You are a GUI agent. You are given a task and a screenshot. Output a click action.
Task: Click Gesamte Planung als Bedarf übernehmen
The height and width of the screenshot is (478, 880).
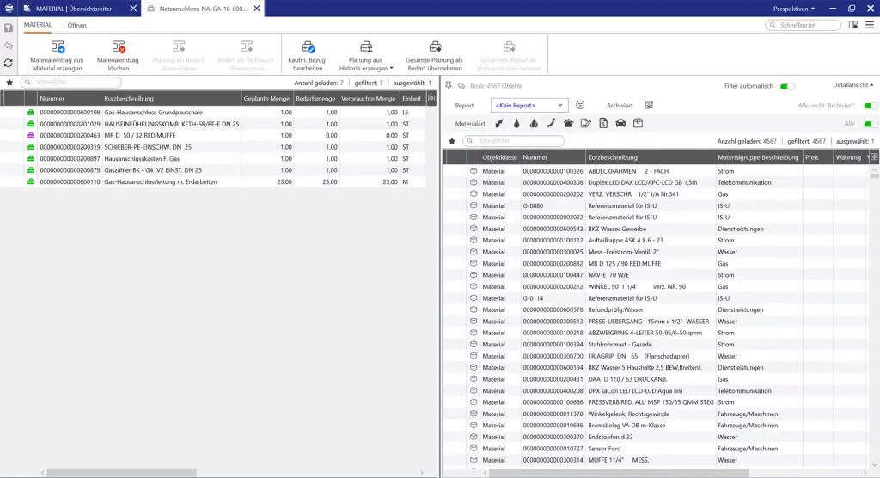click(x=435, y=46)
